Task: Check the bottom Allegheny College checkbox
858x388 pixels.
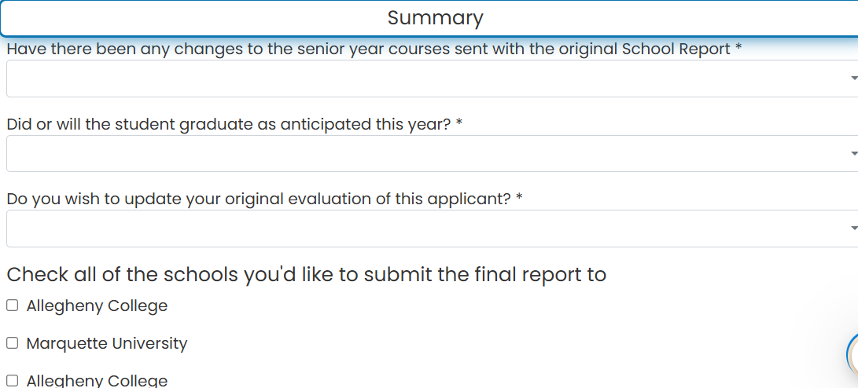Action: [x=12, y=381]
